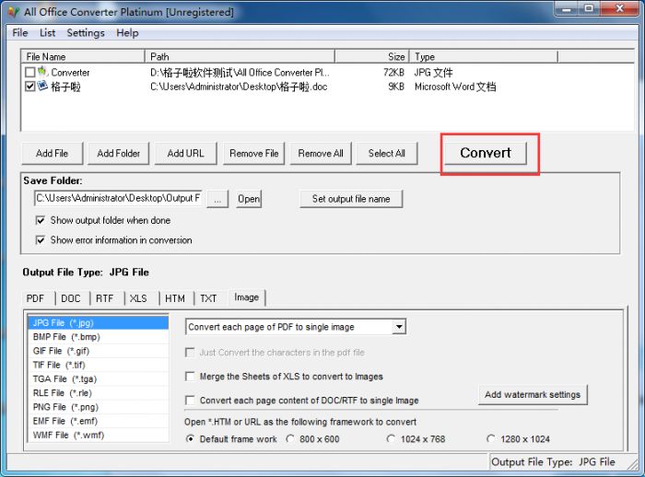645x477 pixels.
Task: Switch to the XLS output tab
Action: click(138, 298)
